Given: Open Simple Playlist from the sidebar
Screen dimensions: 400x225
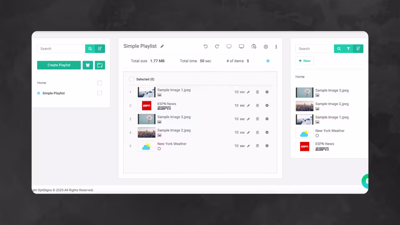Looking at the screenshot, I should click(x=53, y=93).
